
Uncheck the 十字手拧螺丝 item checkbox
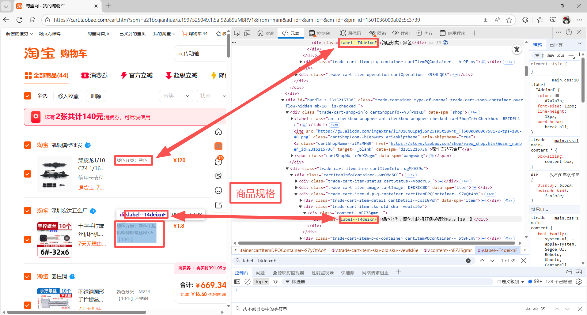click(28, 240)
